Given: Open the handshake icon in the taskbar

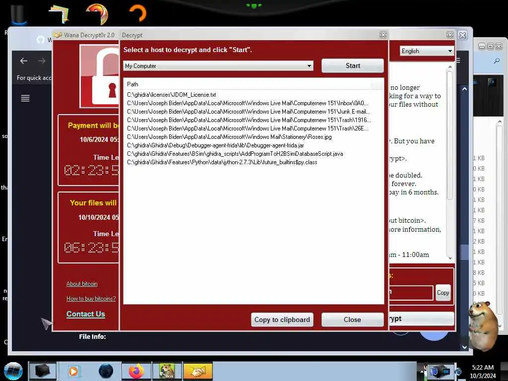Looking at the screenshot, I should tap(197, 371).
